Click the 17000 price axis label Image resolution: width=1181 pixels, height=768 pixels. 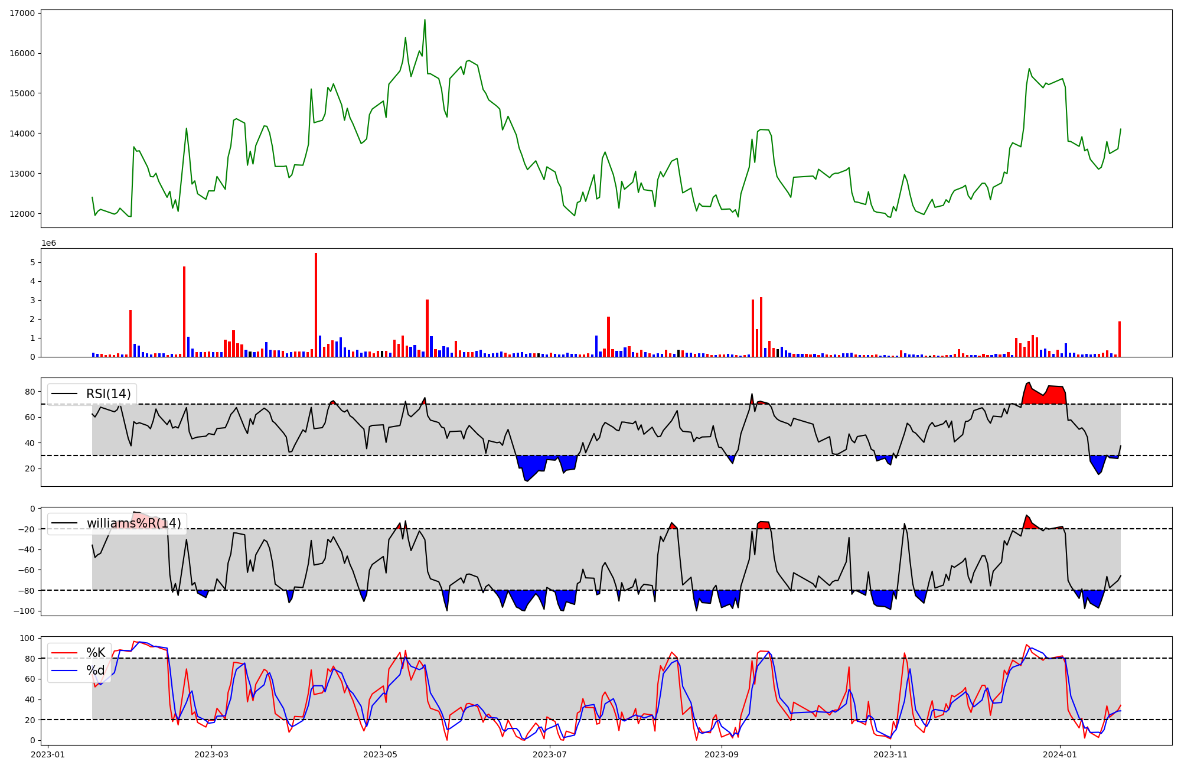point(22,13)
